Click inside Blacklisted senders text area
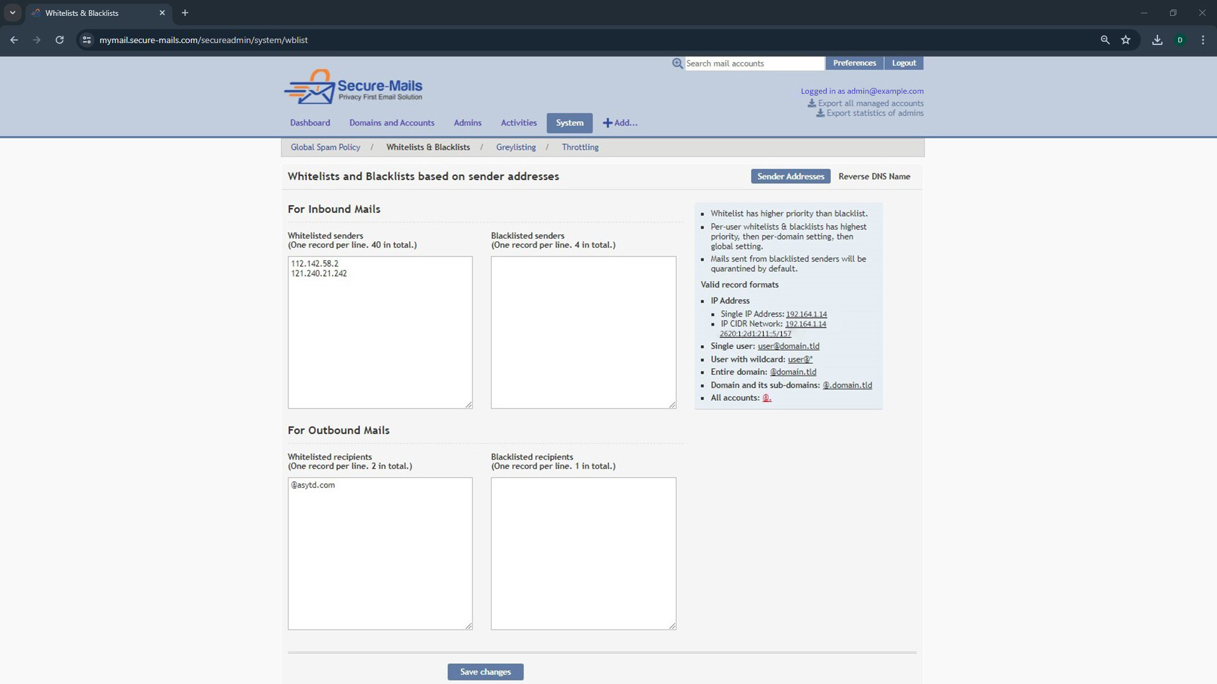1217x684 pixels. point(584,332)
